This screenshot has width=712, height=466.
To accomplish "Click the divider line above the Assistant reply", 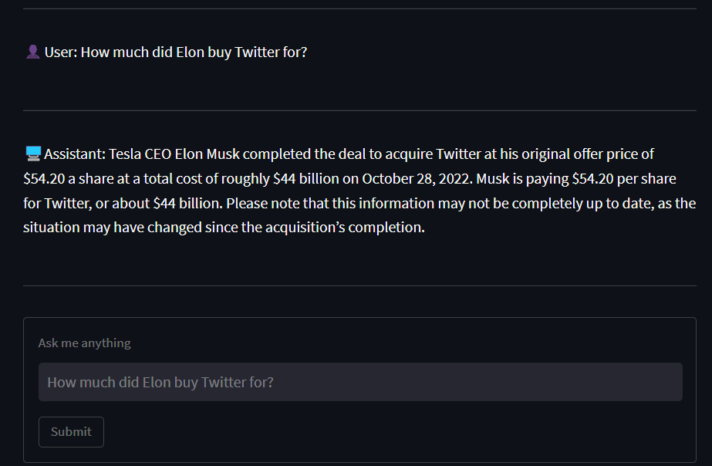I will point(359,110).
